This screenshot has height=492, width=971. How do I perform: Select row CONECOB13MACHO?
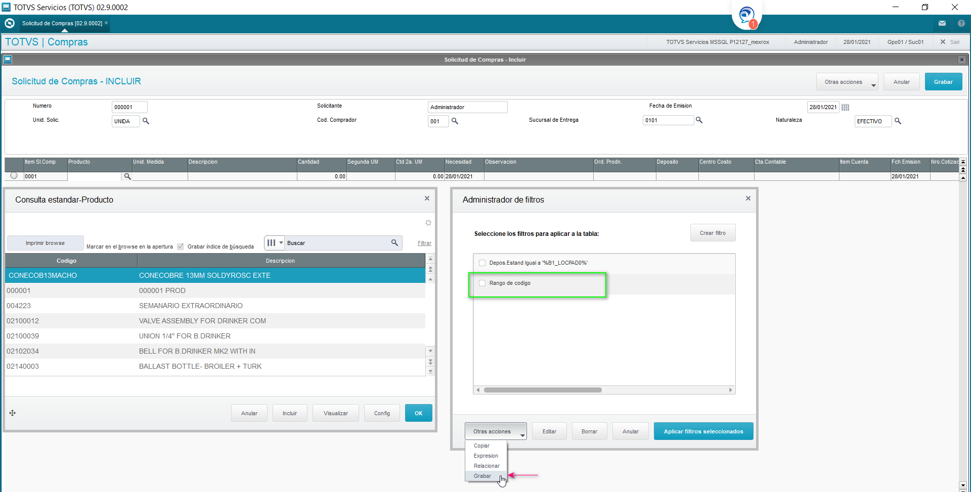point(215,275)
